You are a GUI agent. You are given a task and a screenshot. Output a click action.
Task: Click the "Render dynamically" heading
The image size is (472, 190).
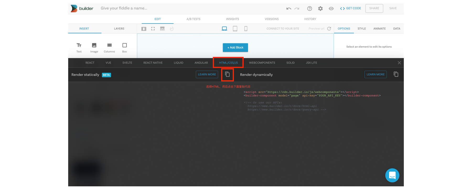pos(256,75)
